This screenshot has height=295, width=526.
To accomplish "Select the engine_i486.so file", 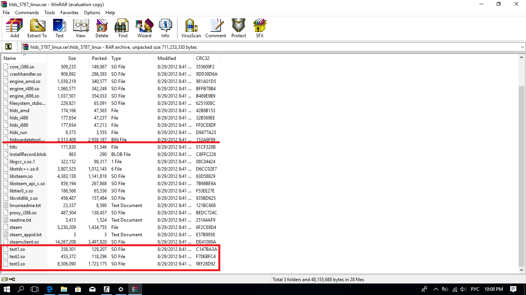I will pos(24,89).
